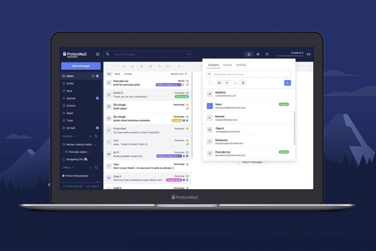Screen dimensions: 376x251
Task: Click the add new contact icon
Action: [x=287, y=83]
